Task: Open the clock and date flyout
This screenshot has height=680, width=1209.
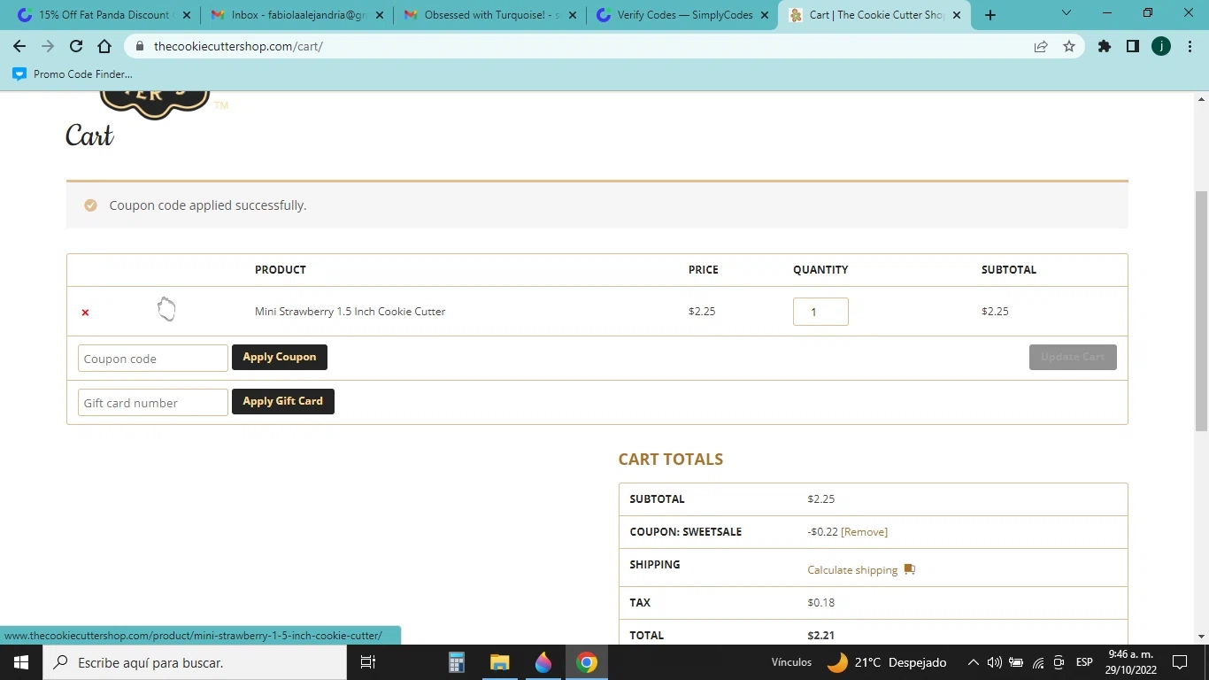Action: click(x=1130, y=662)
